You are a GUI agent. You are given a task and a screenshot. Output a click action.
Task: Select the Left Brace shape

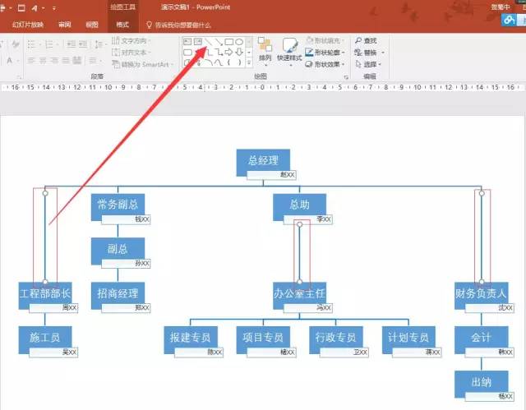(228, 62)
